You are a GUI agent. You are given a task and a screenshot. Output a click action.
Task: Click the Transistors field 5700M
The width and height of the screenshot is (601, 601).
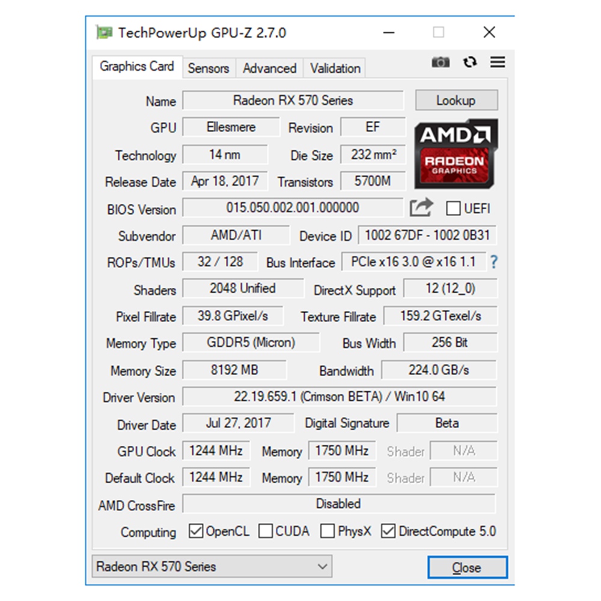click(x=373, y=181)
